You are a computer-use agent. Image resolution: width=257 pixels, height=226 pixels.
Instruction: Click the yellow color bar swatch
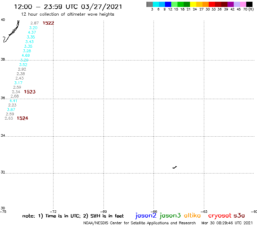(x=193, y=4)
